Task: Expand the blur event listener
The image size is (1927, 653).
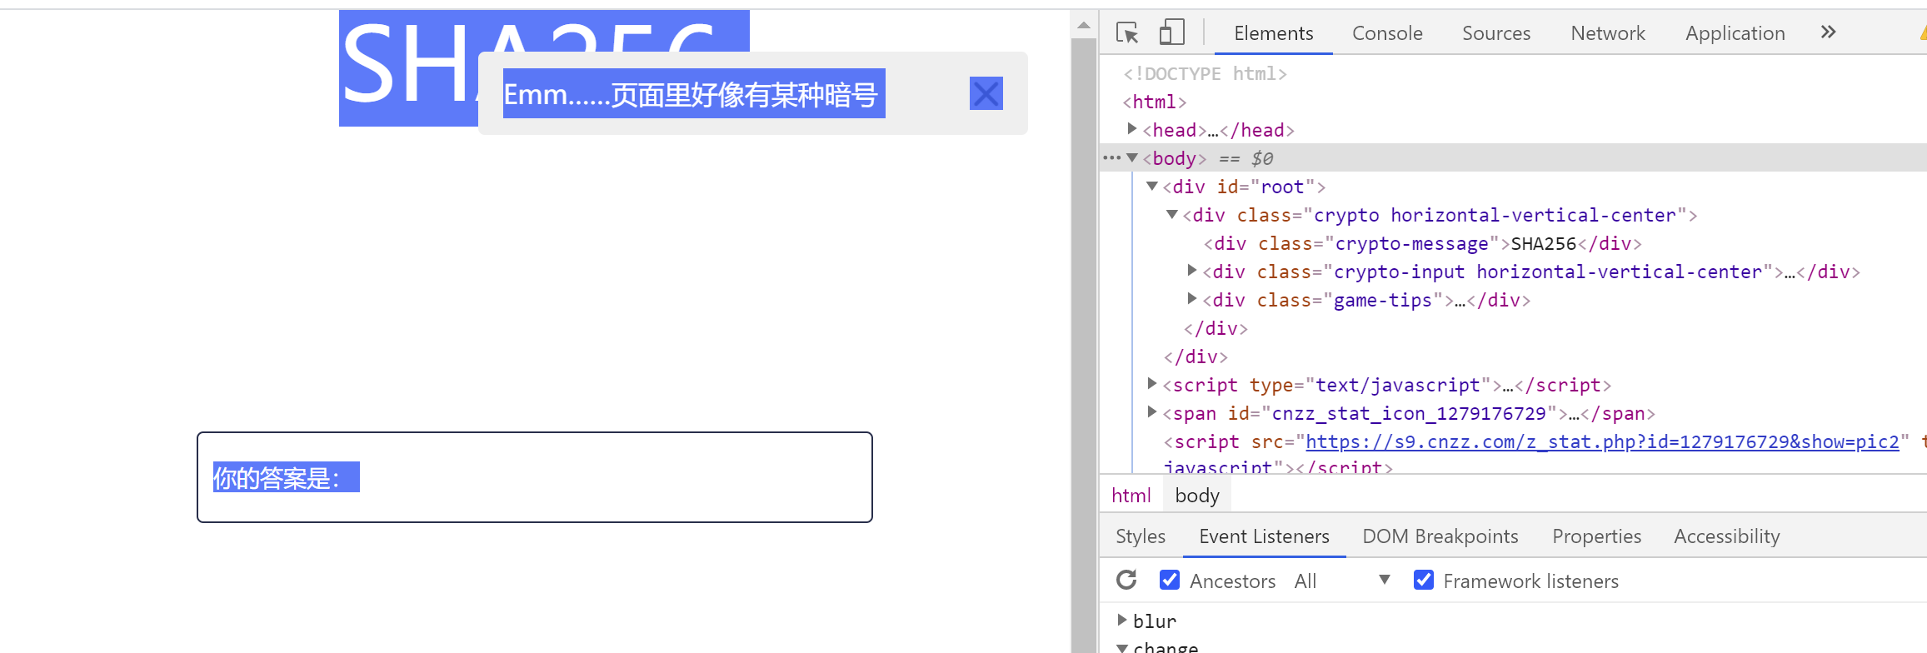Action: [x=1121, y=621]
